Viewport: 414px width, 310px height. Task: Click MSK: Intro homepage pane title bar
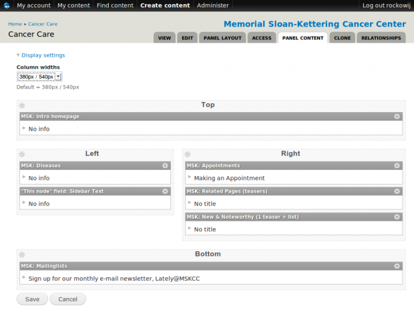coord(211,117)
